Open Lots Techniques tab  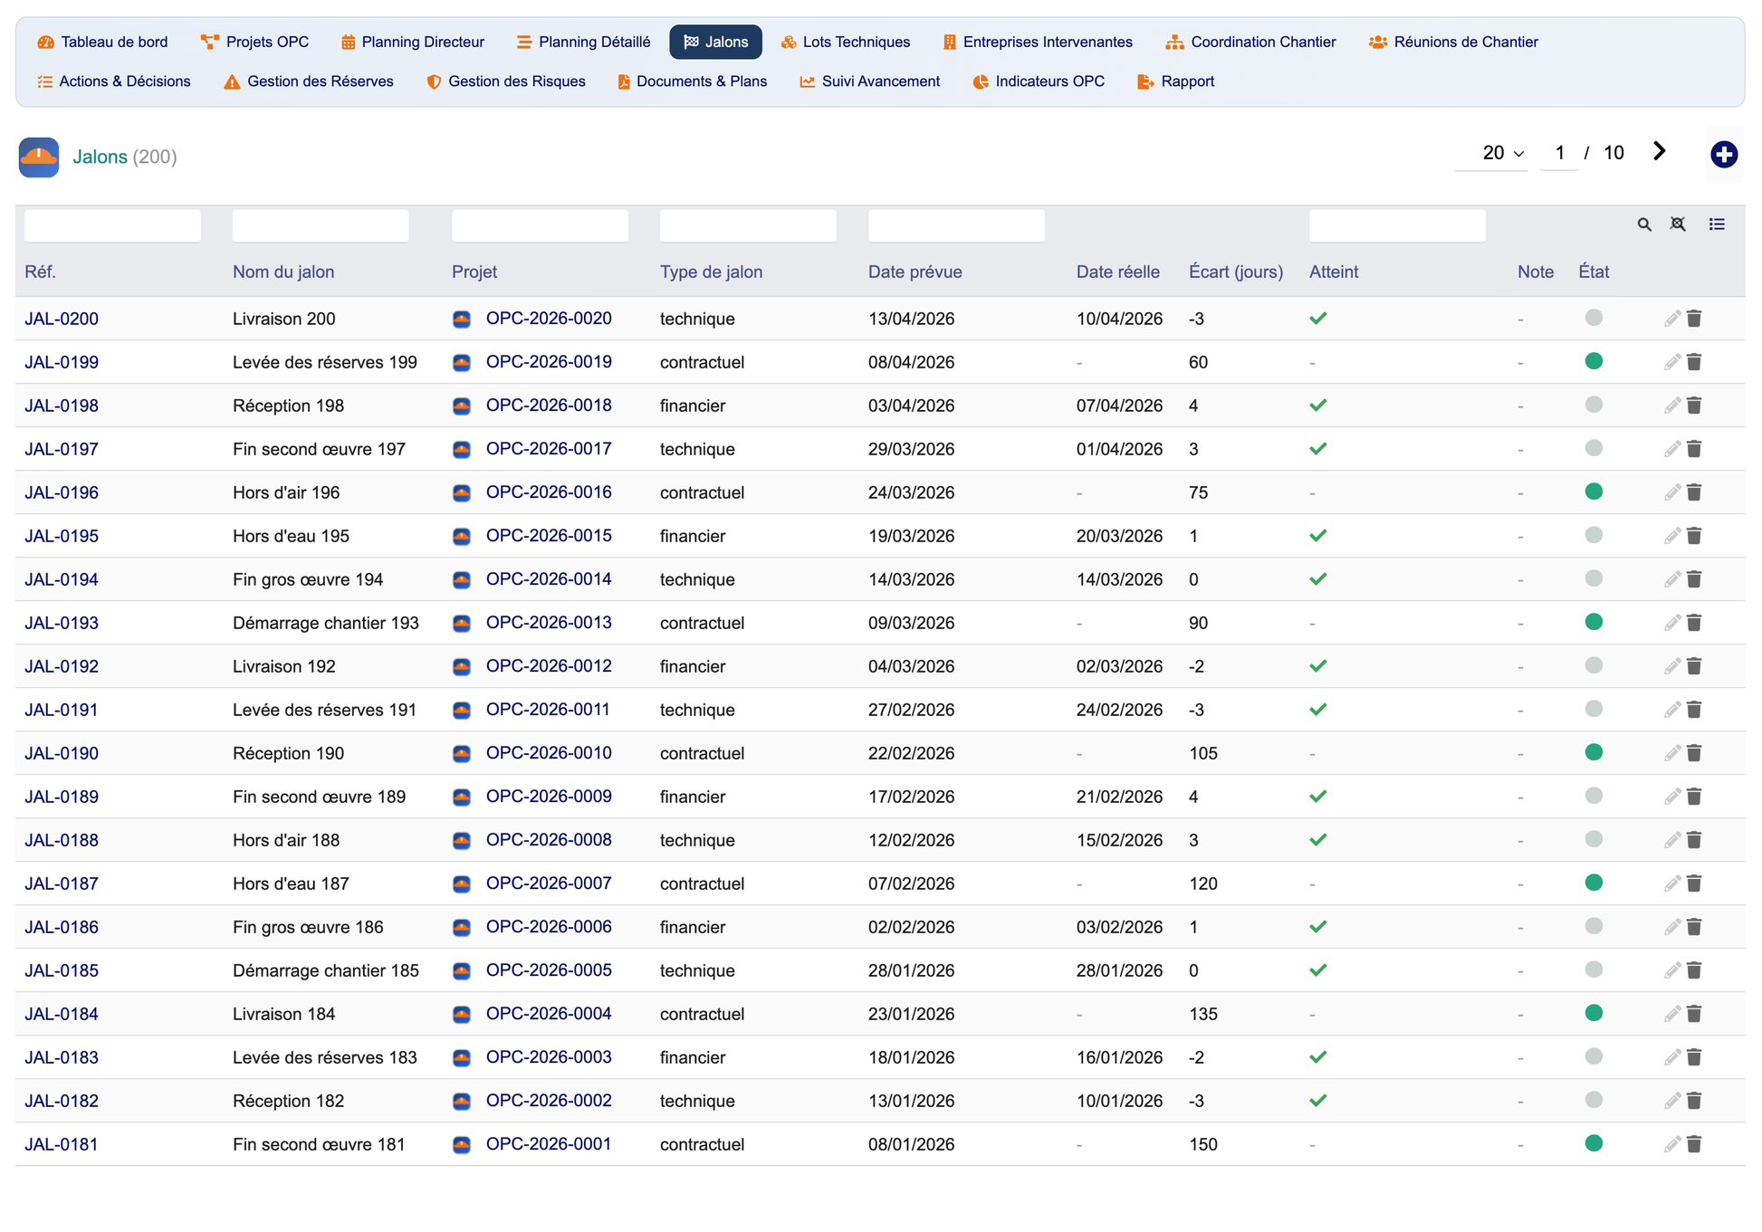coord(846,42)
